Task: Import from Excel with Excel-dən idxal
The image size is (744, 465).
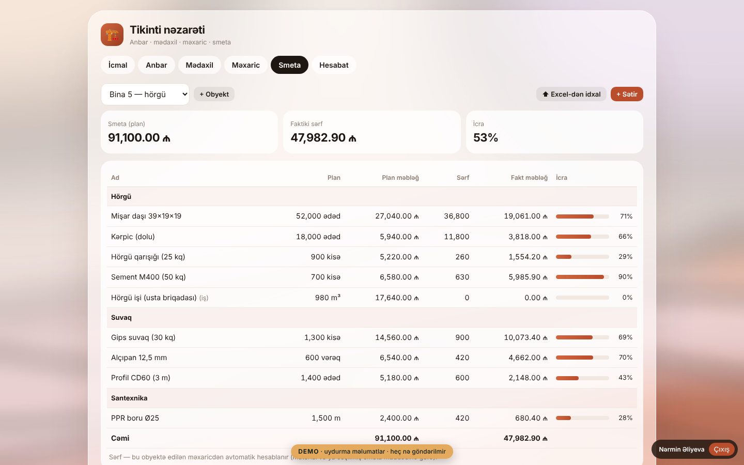Action: (x=571, y=94)
